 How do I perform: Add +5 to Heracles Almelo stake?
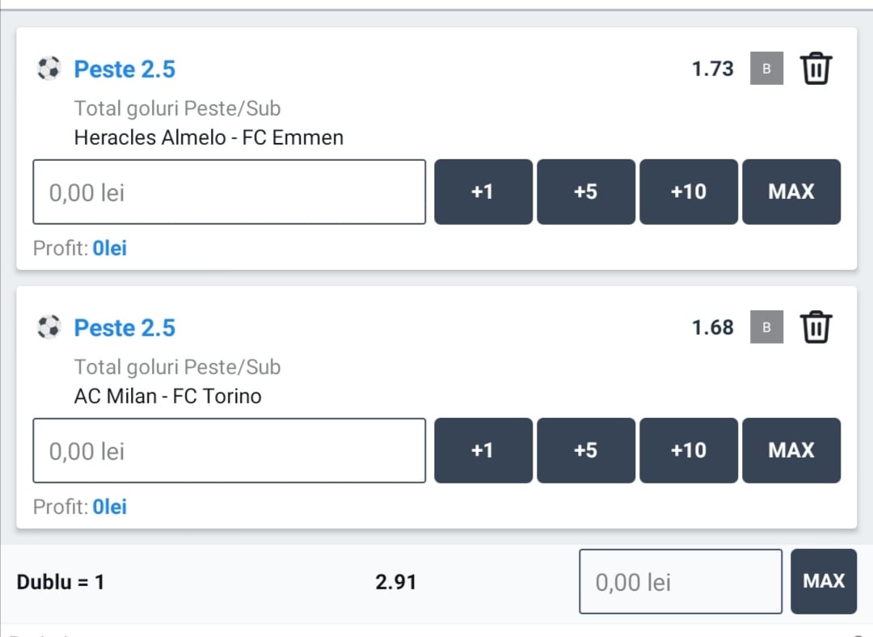pos(586,192)
